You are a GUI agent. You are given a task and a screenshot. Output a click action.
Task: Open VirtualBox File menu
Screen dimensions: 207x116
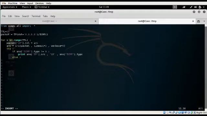pos(4,3)
